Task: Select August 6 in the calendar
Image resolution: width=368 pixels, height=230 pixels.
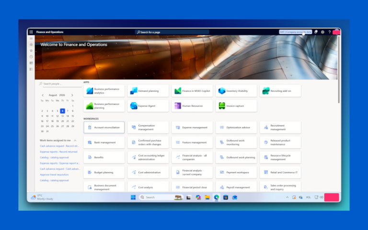Action: 62,111
